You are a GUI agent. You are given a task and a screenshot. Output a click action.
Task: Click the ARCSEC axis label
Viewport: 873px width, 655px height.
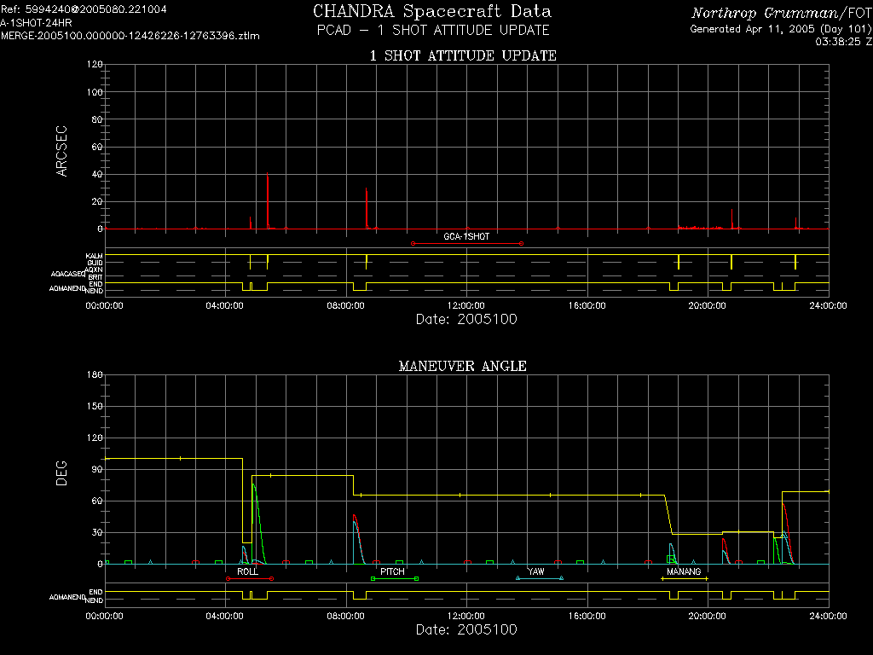pos(61,151)
